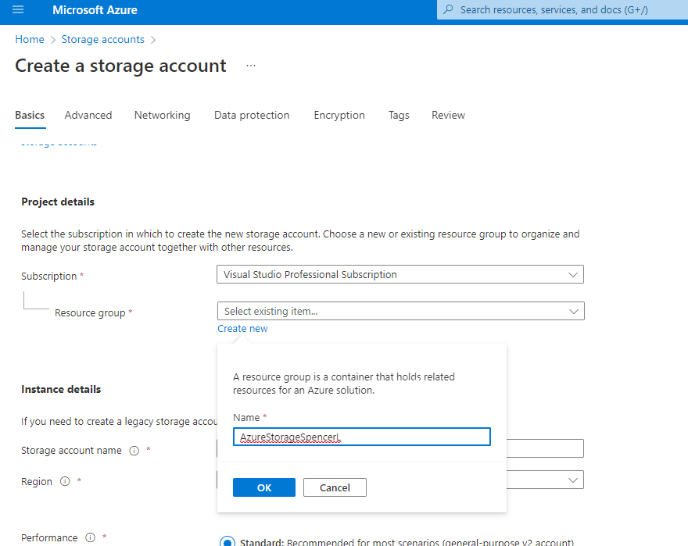
Task: Open the ellipsis menu beside page title
Action: tap(250, 66)
